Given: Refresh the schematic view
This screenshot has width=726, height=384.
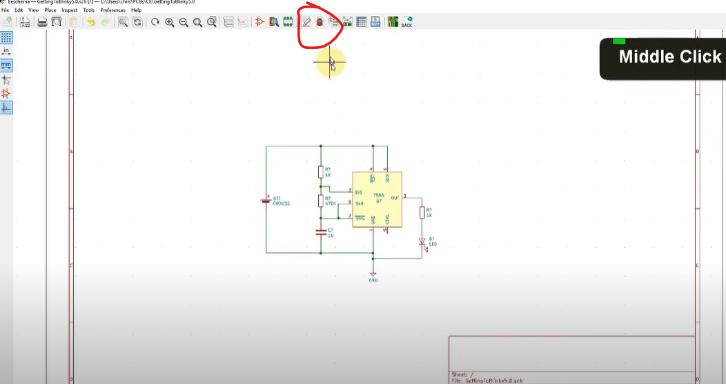Looking at the screenshot, I should tap(155, 22).
